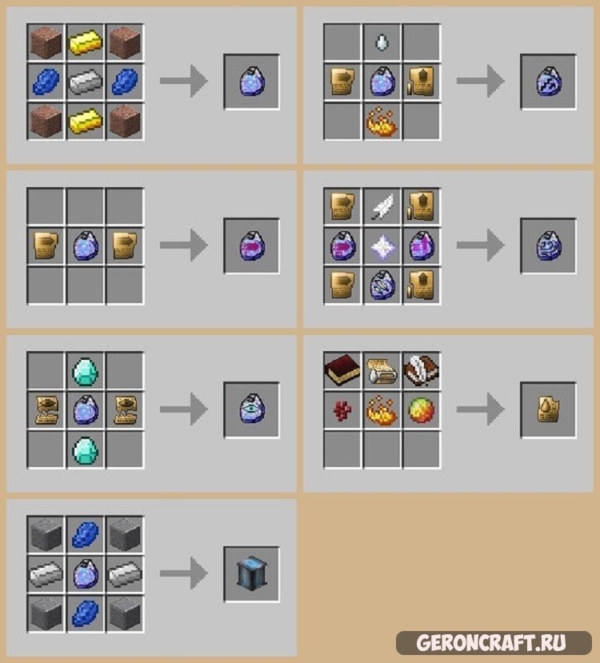Open the GERONCRAFT.RU watermark link
Screen dimensions: 600x663
[x=492, y=643]
